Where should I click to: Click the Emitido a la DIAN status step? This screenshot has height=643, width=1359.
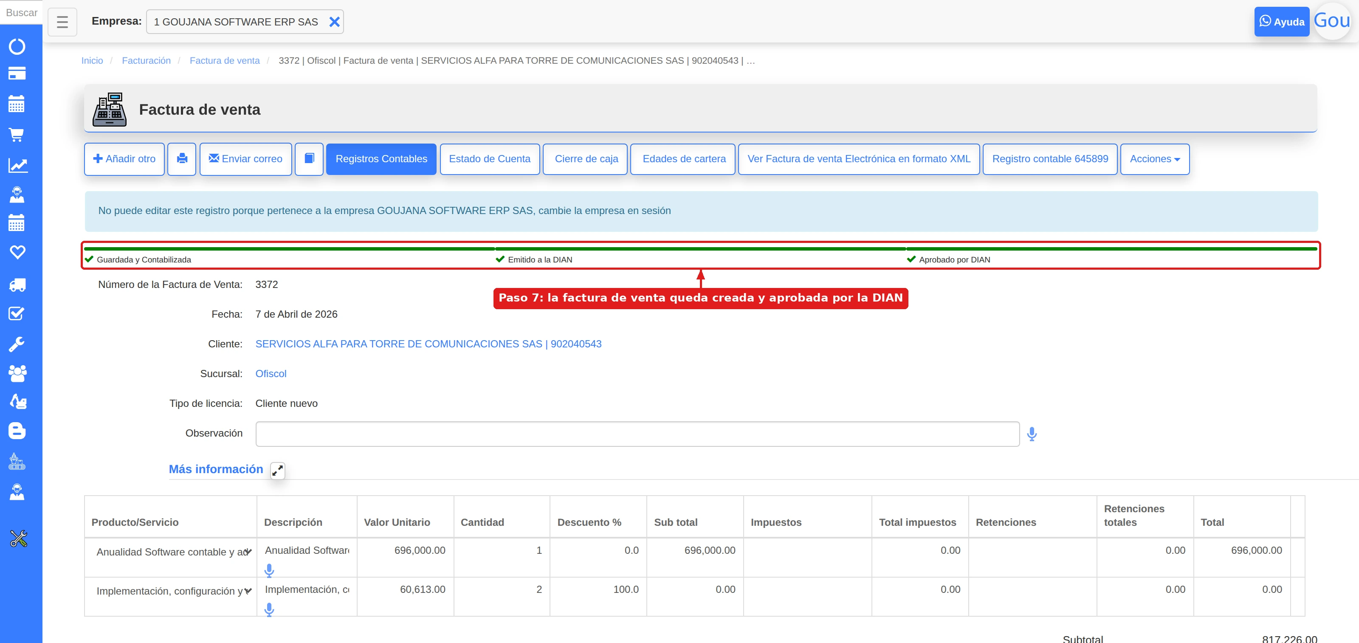coord(534,259)
